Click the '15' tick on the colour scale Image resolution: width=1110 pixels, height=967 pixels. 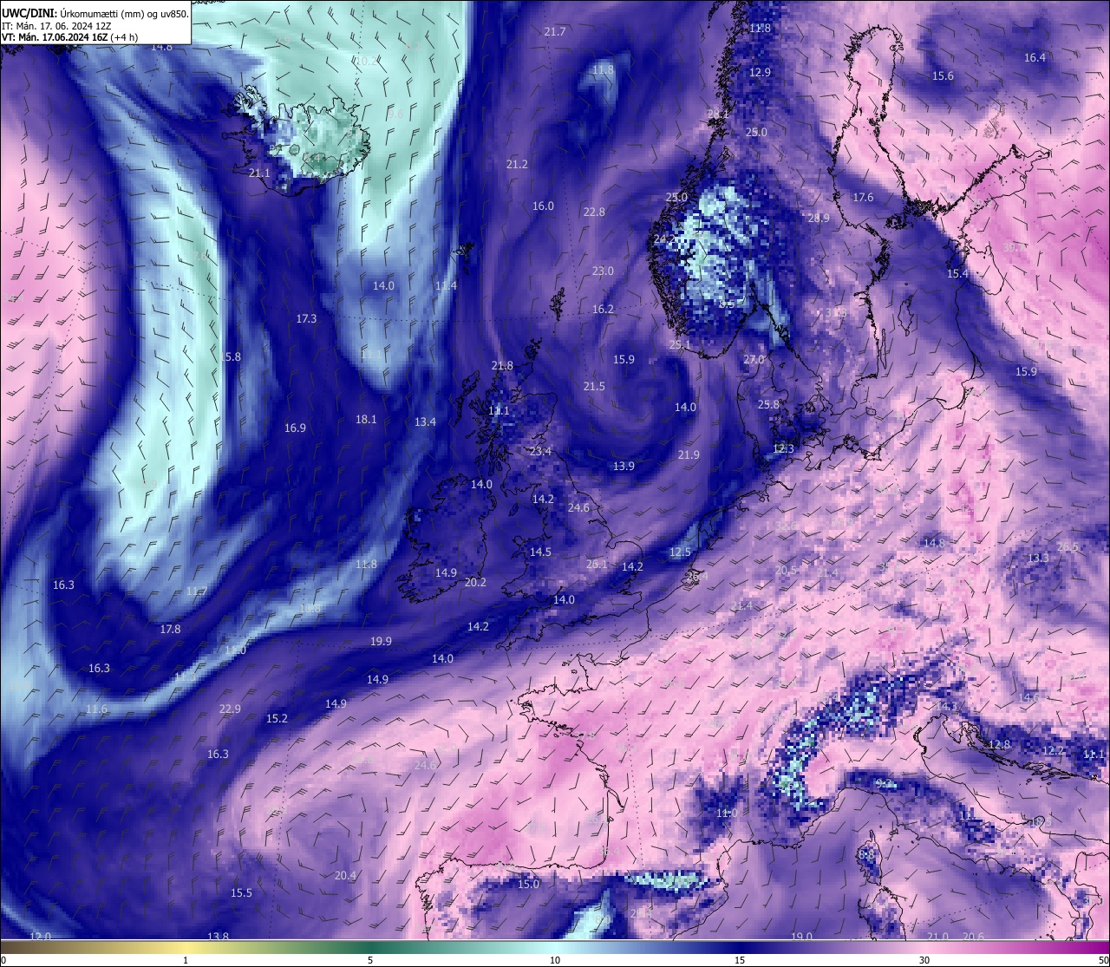click(x=740, y=960)
